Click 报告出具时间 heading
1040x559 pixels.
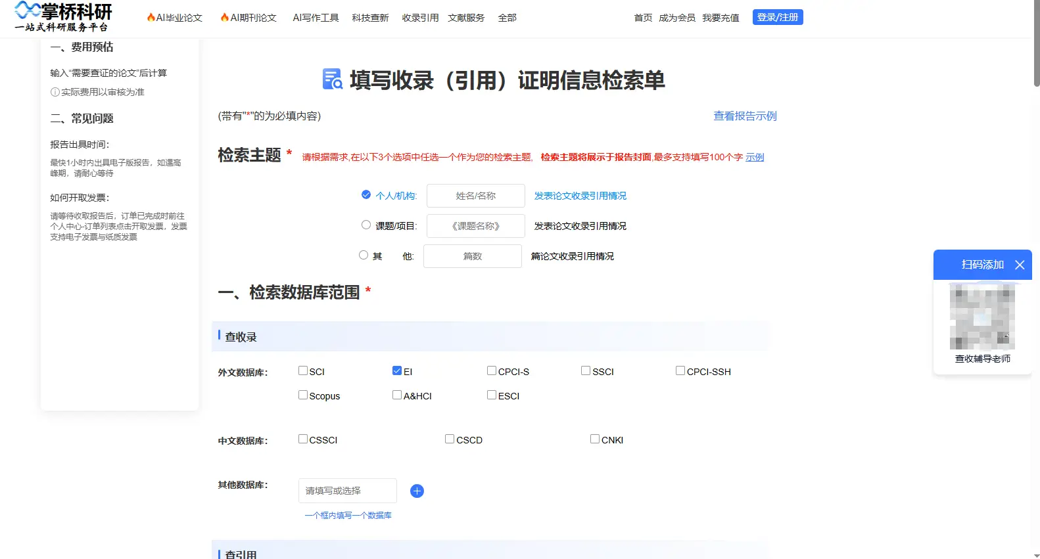point(80,144)
